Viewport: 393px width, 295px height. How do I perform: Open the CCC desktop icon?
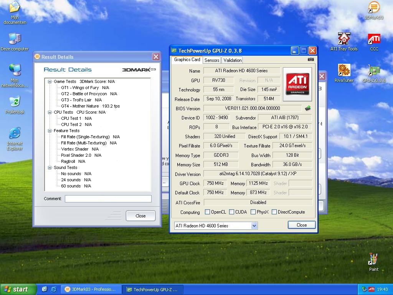pos(374,39)
